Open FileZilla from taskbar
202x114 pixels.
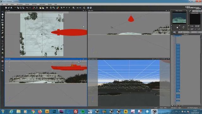[x=76, y=111]
